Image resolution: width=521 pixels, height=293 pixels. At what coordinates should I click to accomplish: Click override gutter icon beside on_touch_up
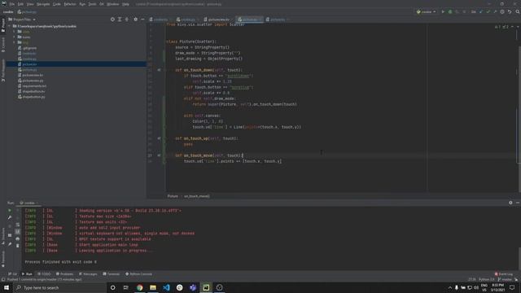click(159, 138)
